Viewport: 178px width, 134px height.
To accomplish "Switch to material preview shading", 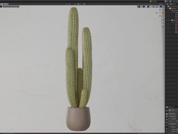I will pyautogui.click(x=157, y=6).
